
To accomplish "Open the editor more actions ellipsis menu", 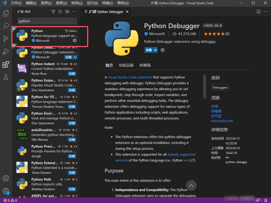I will click(x=265, y=12).
